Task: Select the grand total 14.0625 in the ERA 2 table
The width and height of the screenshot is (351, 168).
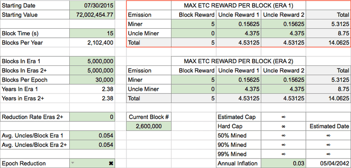Action: [x=328, y=98]
